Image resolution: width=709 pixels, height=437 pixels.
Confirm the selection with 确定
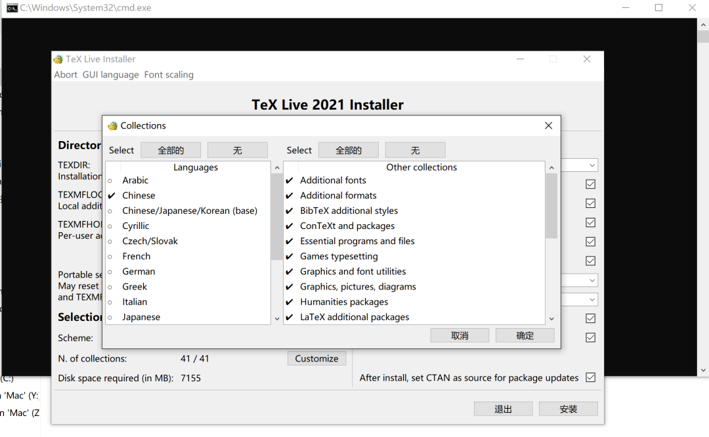(525, 335)
